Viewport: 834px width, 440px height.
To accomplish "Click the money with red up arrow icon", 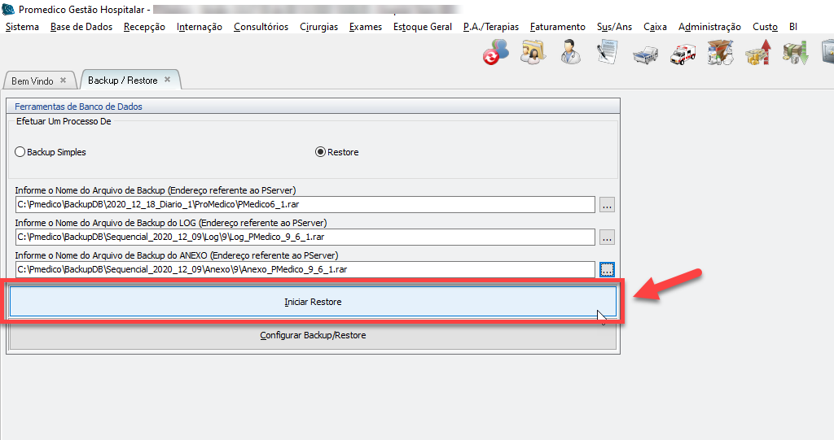I will pyautogui.click(x=757, y=54).
